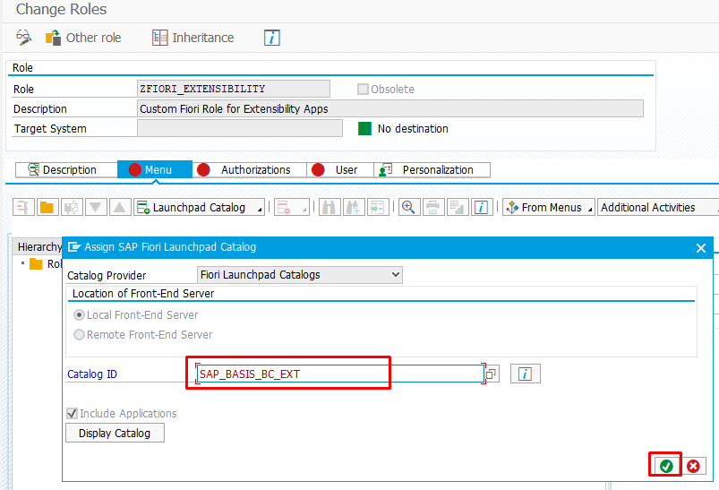Open Other role
This screenshot has height=490, width=719.
point(83,38)
